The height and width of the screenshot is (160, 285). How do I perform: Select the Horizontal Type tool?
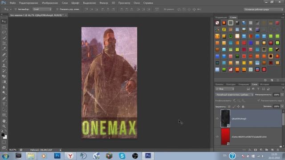click(x=4, y=104)
